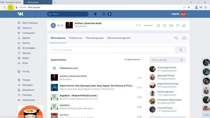
Task: Click the Видео sidebar icon
Action: (19, 58)
